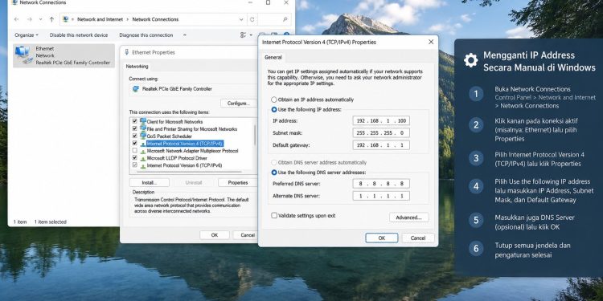Select Internet Protocol Version 4 (TCP/IPv4) item
Viewport: 603px width, 301px height.
185,144
